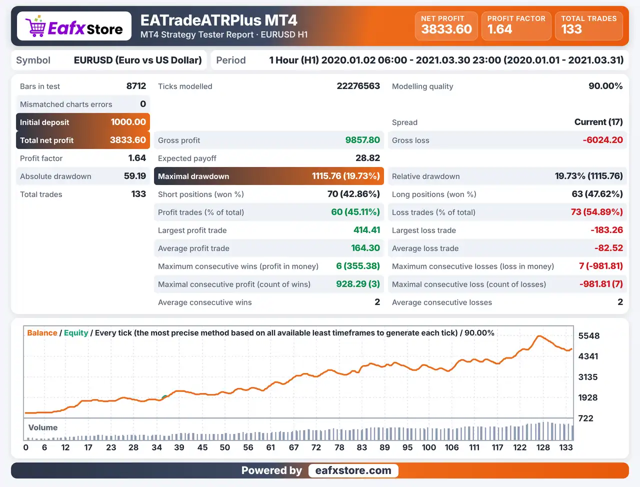640x487 pixels.
Task: Click the Total Trades 133 badge
Action: click(x=588, y=25)
